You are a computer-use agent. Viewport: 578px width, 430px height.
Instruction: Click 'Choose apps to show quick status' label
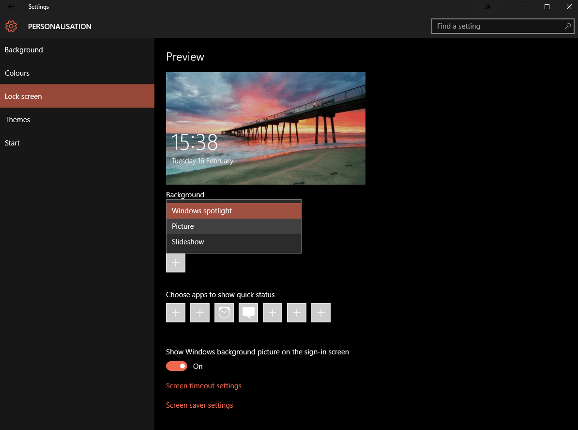(x=220, y=295)
